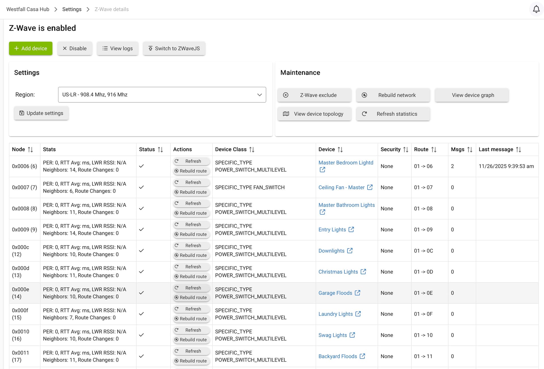Go to Settings in breadcrumb
Image resolution: width=544 pixels, height=369 pixels.
72,9
